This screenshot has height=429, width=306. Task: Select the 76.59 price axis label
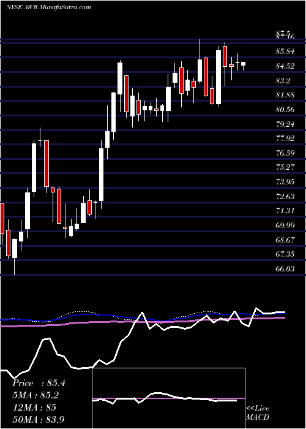pyautogui.click(x=285, y=153)
